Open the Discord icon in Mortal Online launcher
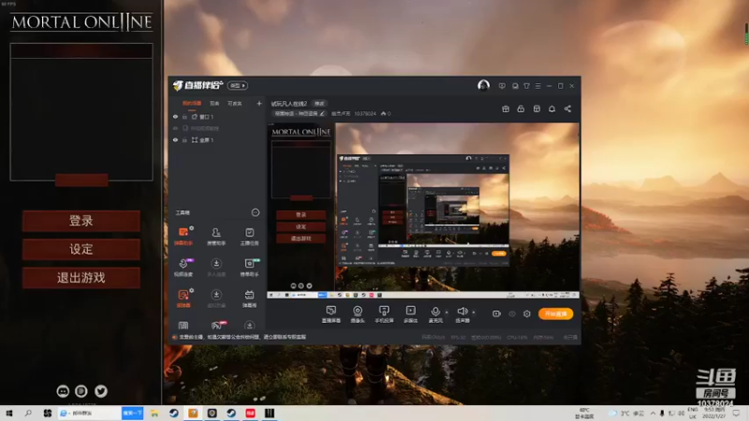 63,391
